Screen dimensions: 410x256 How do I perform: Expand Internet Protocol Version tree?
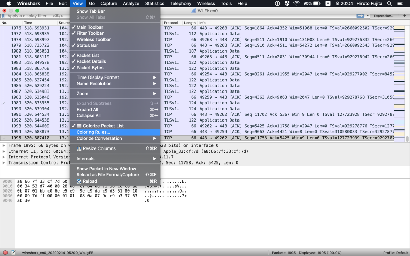4,157
